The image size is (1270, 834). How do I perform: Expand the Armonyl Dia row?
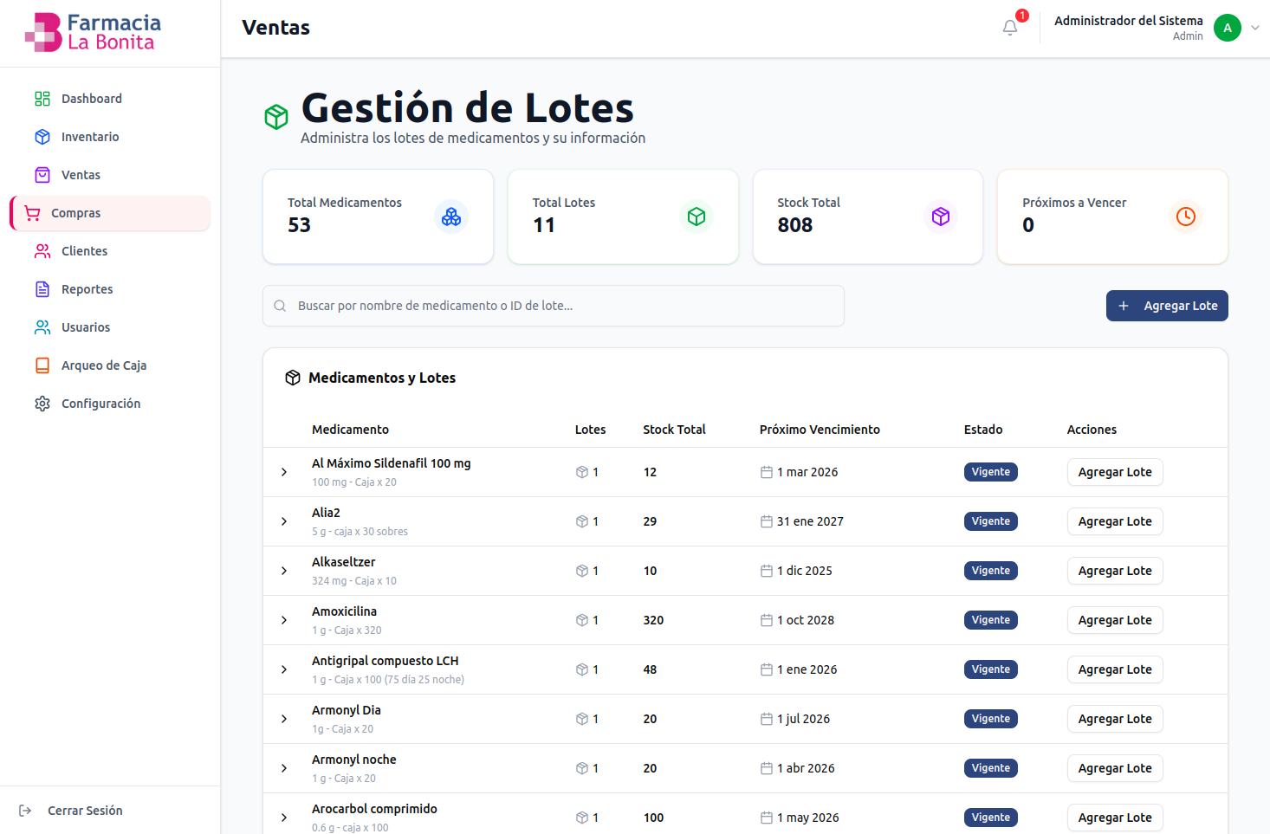point(284,719)
